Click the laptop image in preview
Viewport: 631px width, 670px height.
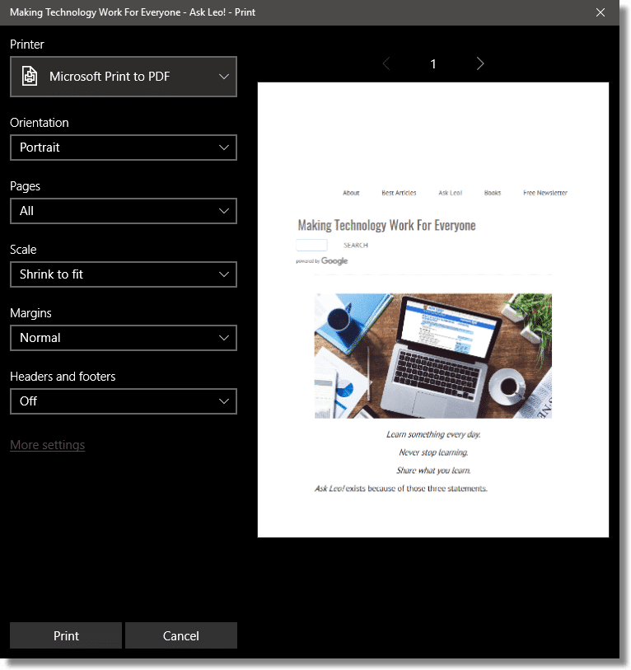(432, 356)
